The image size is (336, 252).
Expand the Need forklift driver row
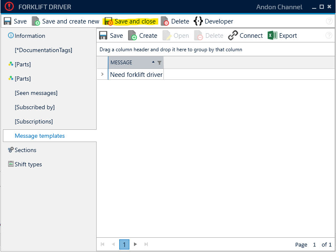[x=102, y=74]
